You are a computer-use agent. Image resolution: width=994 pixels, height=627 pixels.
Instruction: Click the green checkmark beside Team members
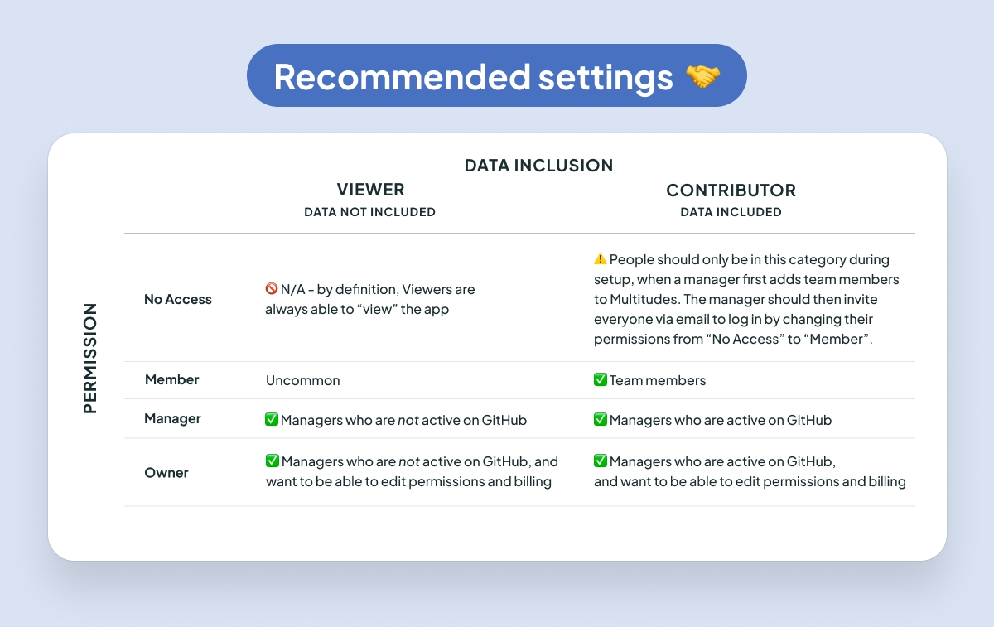(601, 380)
